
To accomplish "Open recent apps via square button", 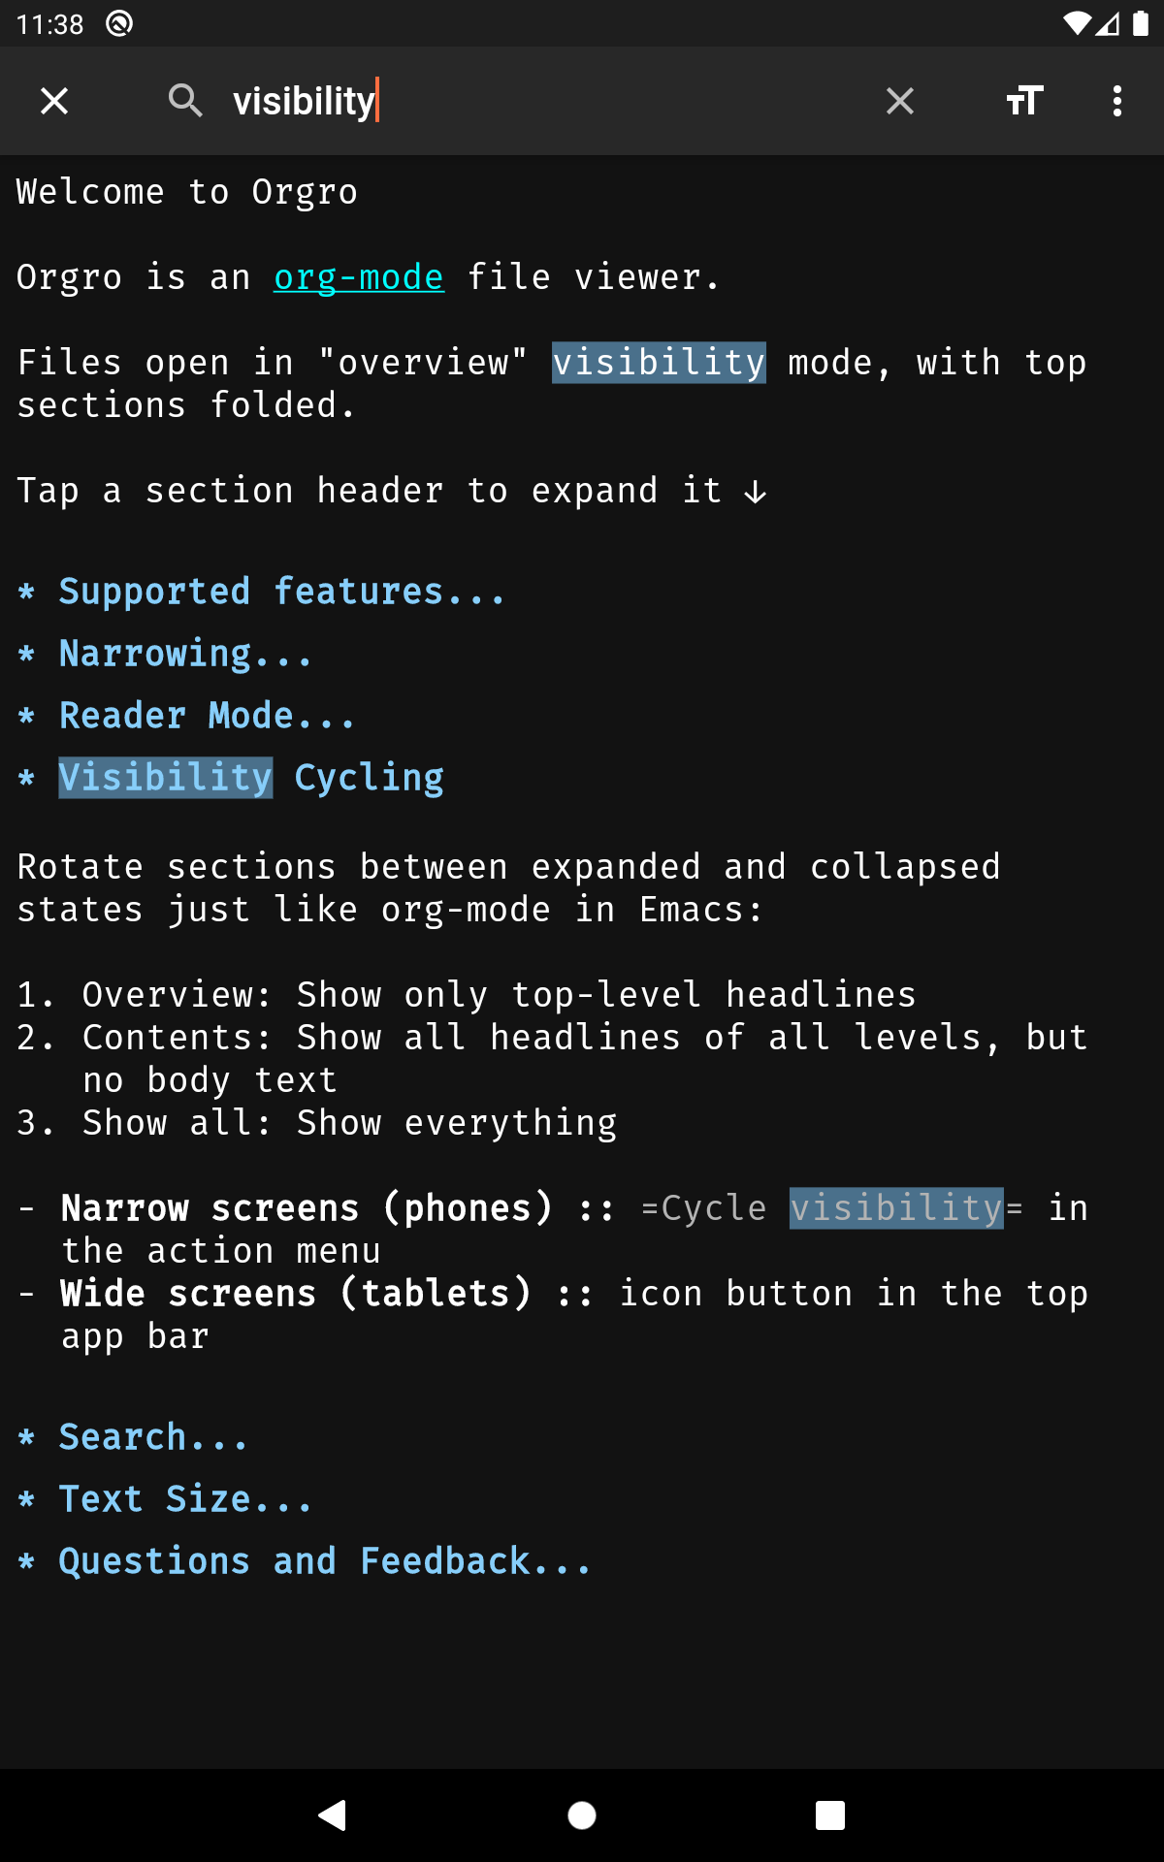I will coord(830,1814).
